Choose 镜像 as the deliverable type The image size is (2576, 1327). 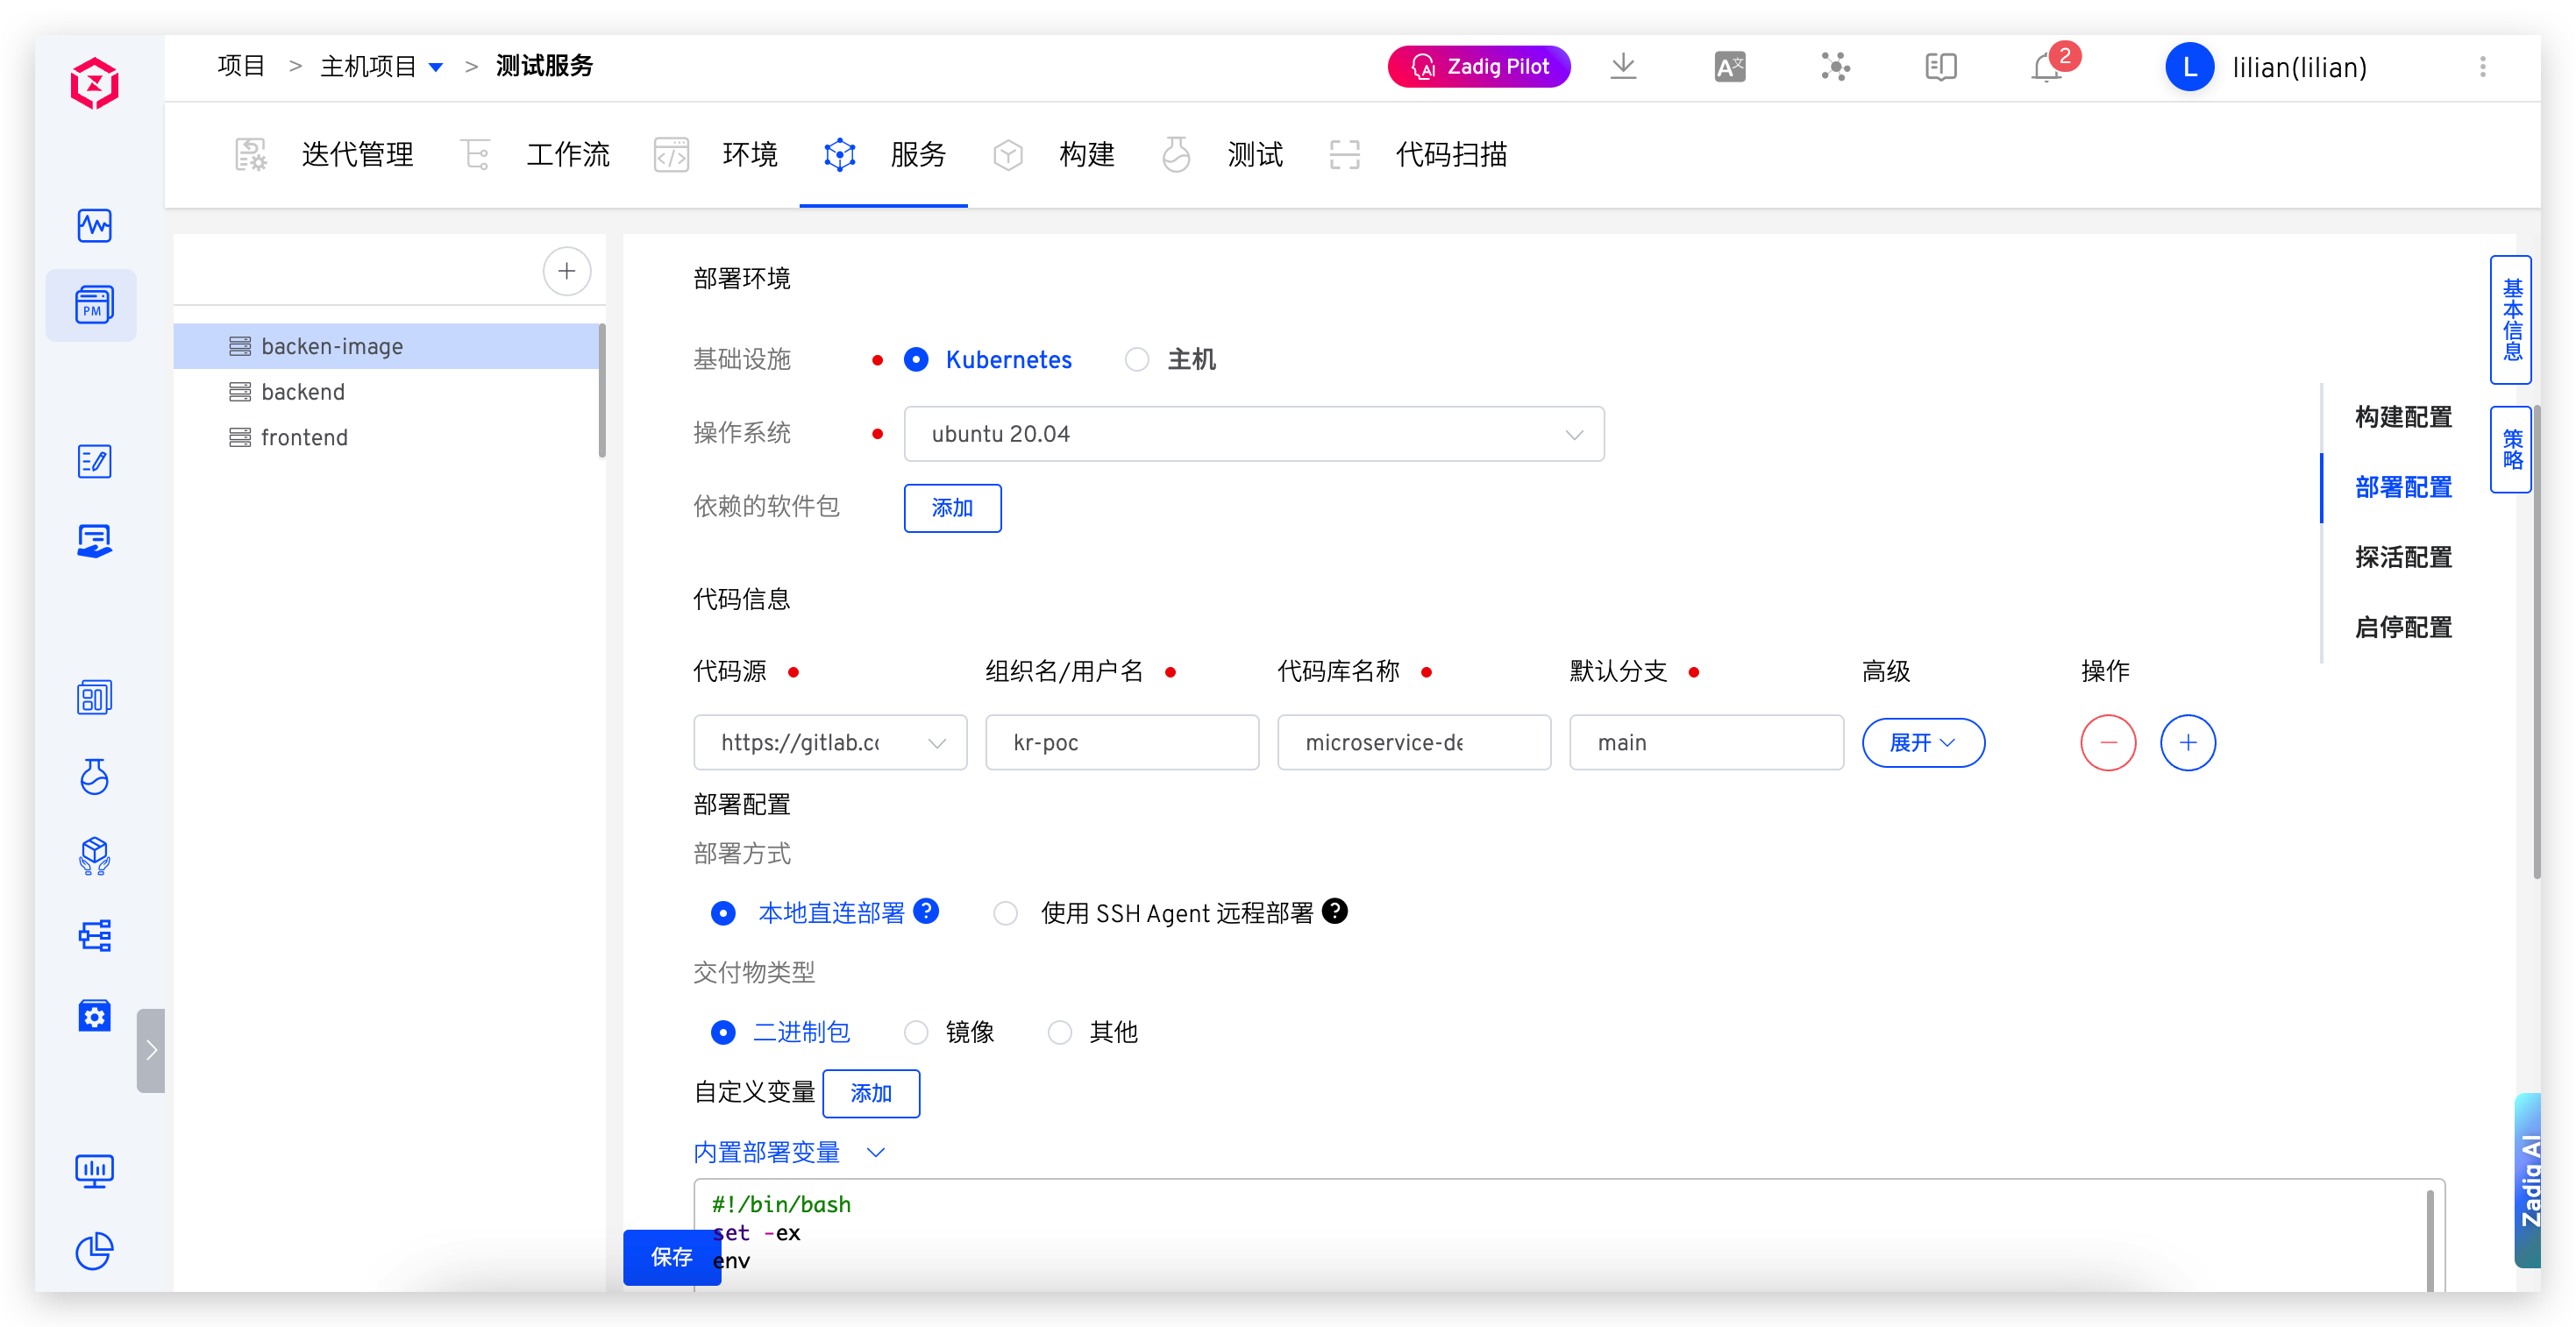(915, 1032)
